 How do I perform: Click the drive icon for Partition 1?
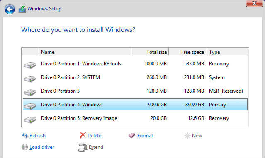pyautogui.click(x=30, y=65)
